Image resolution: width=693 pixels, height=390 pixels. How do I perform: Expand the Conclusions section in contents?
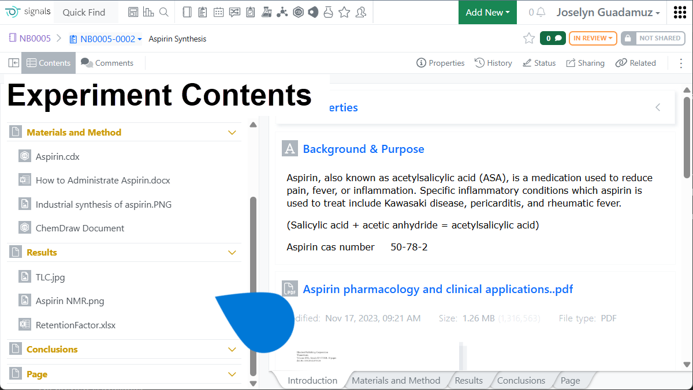click(x=232, y=350)
